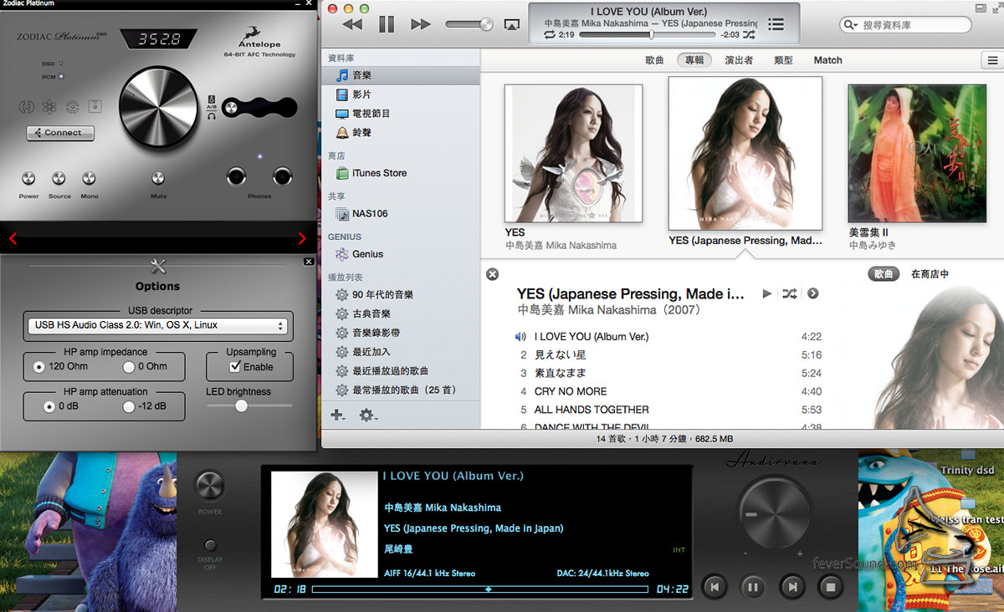The image size is (1004, 612).
Task: Open iTunes search options magnifier dropdown
Action: [x=852, y=26]
